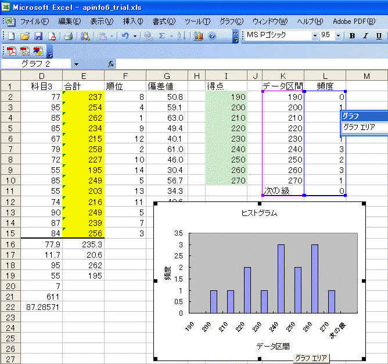Click the Undo arrow icon

(x=125, y=36)
